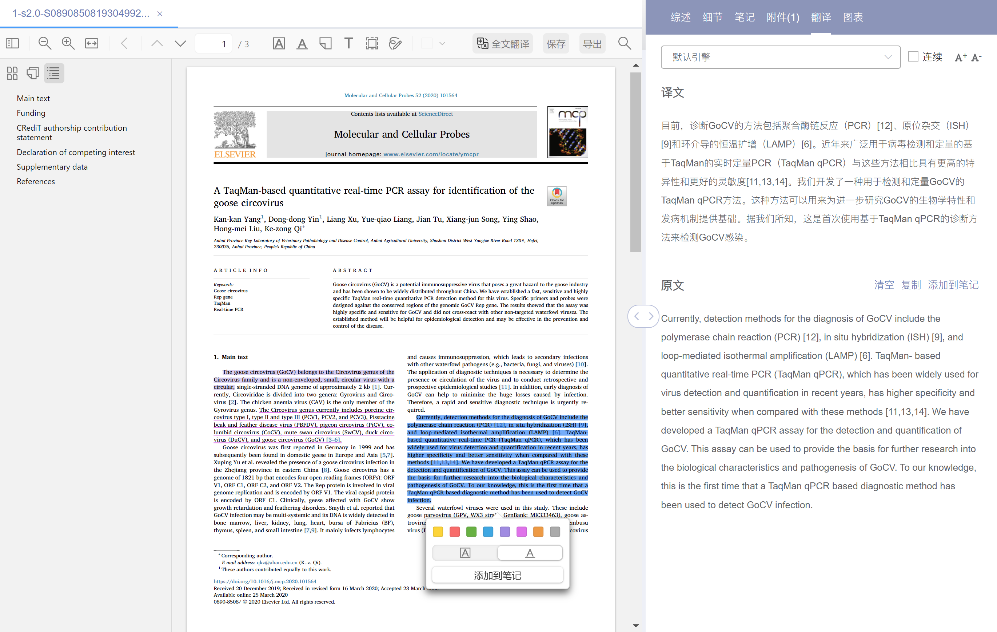This screenshot has height=632, width=997.
Task: Select the sticky note annotation tool
Action: click(326, 43)
